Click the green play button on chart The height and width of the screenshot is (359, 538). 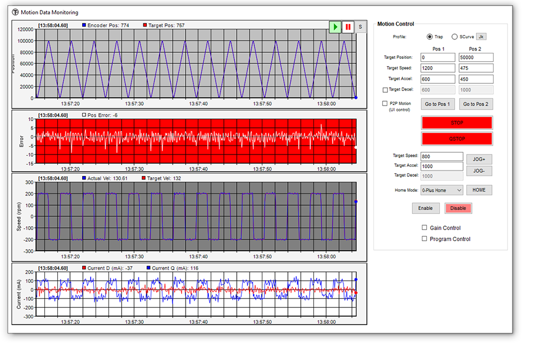(x=335, y=27)
